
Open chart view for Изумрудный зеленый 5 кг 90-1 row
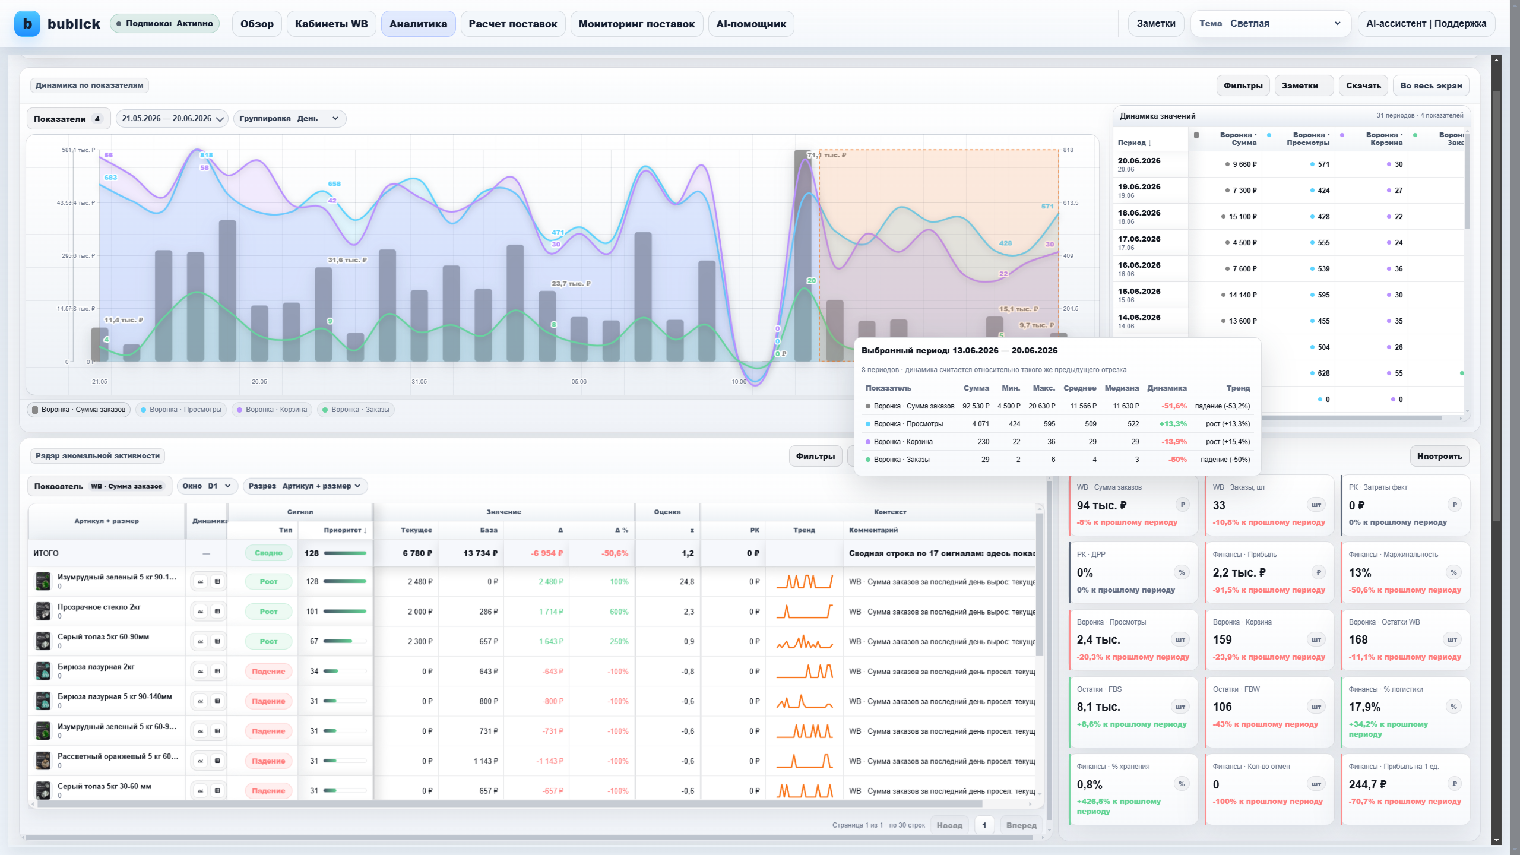(x=201, y=582)
